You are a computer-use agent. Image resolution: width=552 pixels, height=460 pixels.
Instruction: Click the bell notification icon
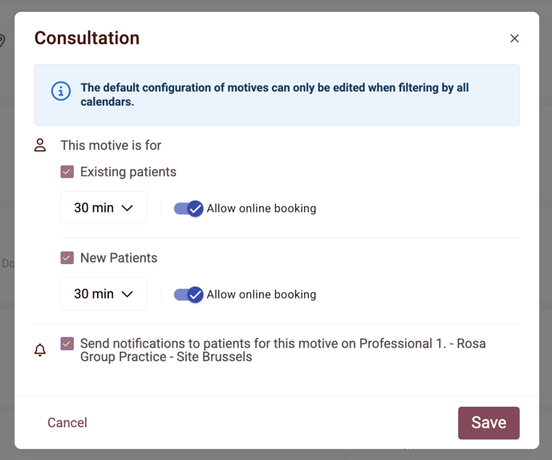coord(40,350)
